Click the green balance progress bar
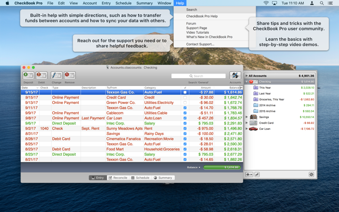This screenshot has width=339, height=212. coord(222,167)
